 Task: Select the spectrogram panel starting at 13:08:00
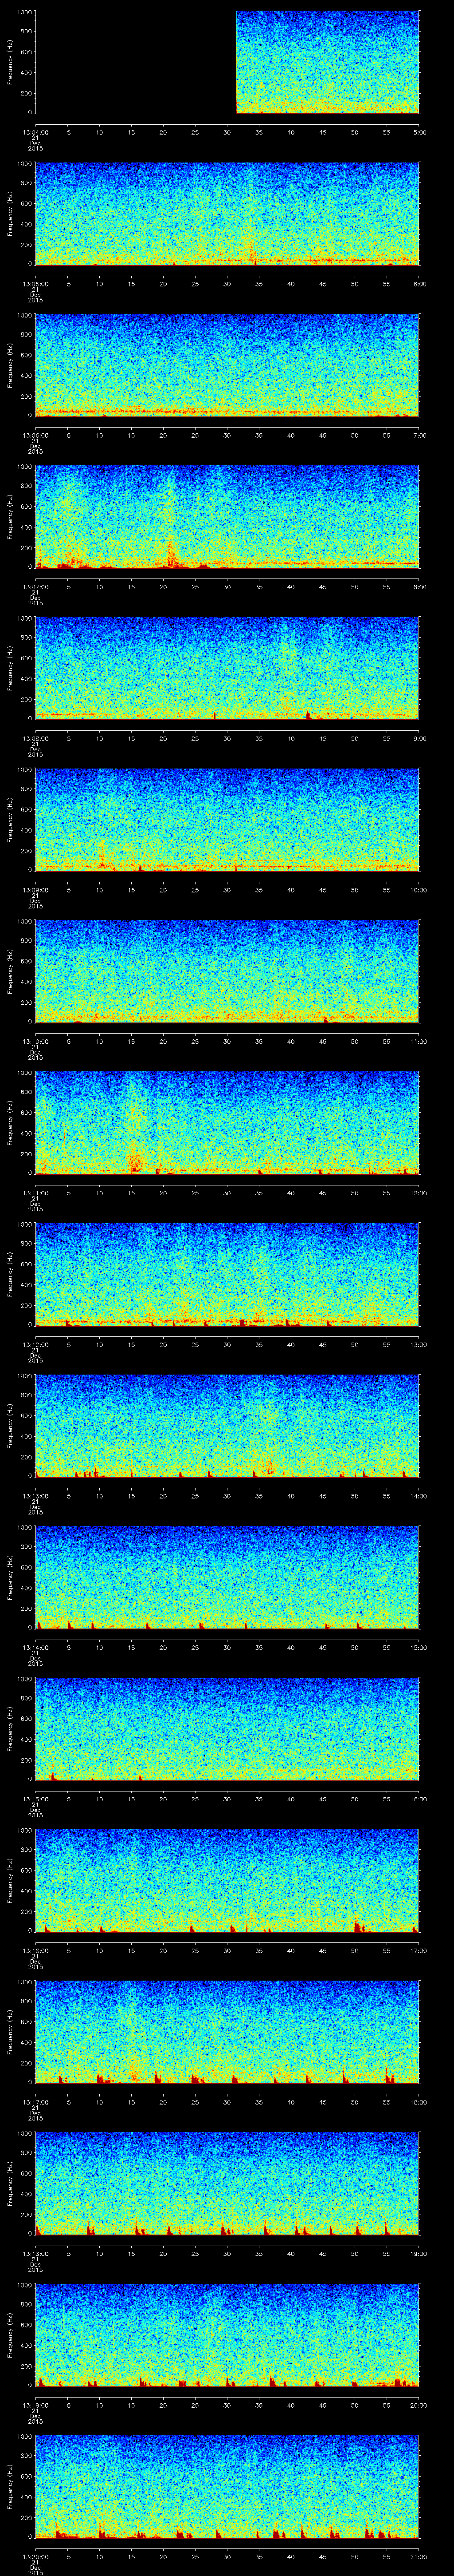coord(227,668)
